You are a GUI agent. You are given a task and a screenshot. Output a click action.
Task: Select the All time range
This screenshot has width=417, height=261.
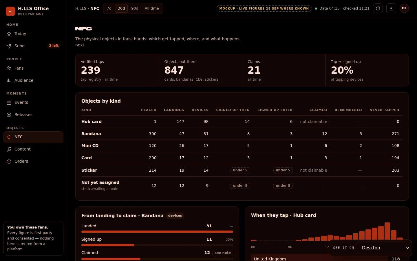click(152, 8)
